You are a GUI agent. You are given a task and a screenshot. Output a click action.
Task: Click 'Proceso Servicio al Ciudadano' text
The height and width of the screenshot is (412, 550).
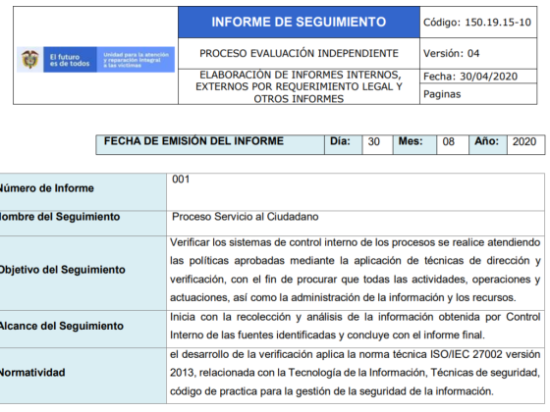click(246, 217)
